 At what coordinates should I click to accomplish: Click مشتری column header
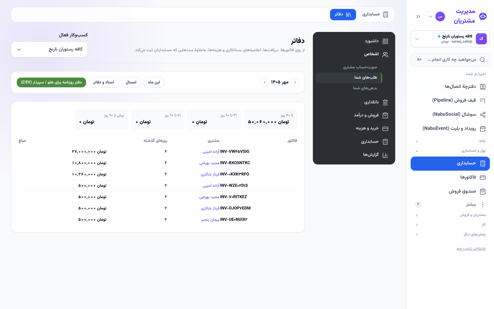(x=214, y=141)
